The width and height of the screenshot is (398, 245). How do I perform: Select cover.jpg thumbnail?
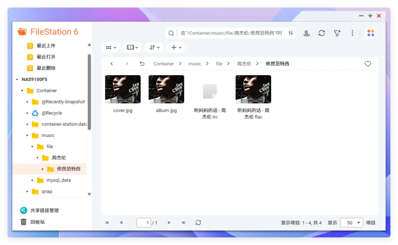[x=123, y=89]
